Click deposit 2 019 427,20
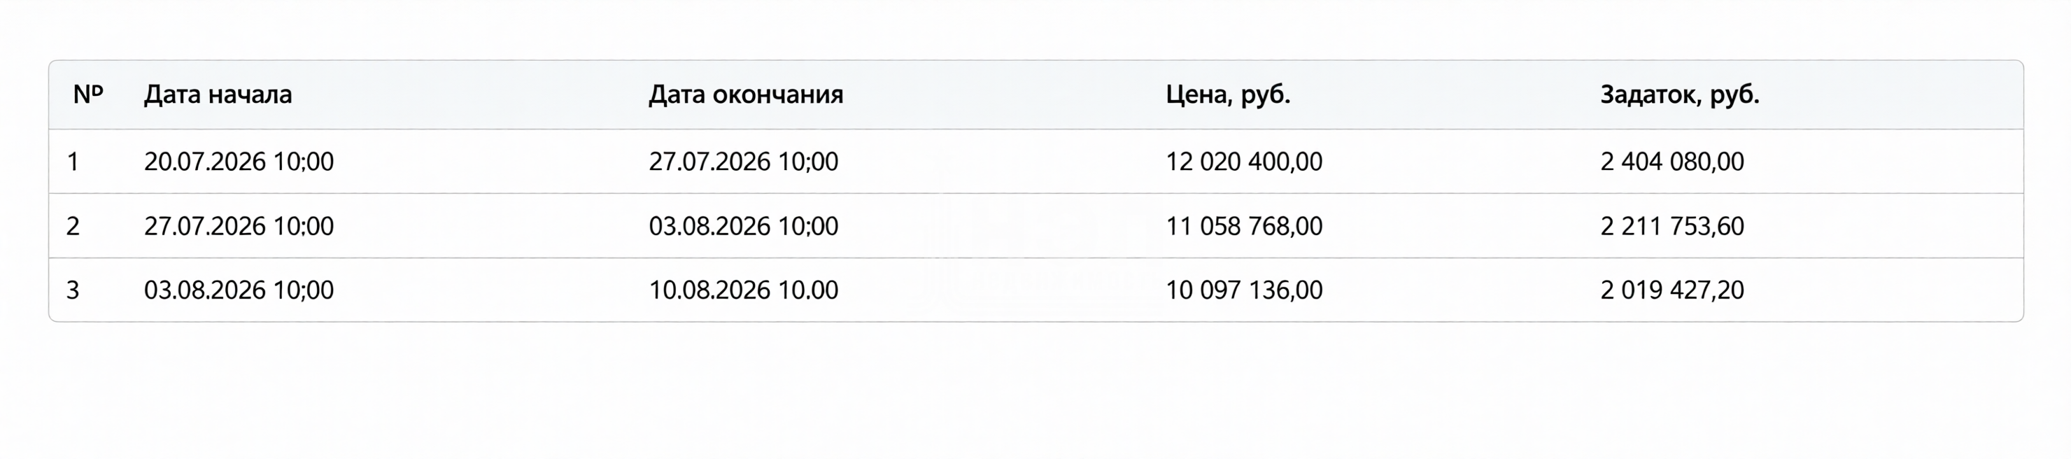 click(x=1672, y=290)
